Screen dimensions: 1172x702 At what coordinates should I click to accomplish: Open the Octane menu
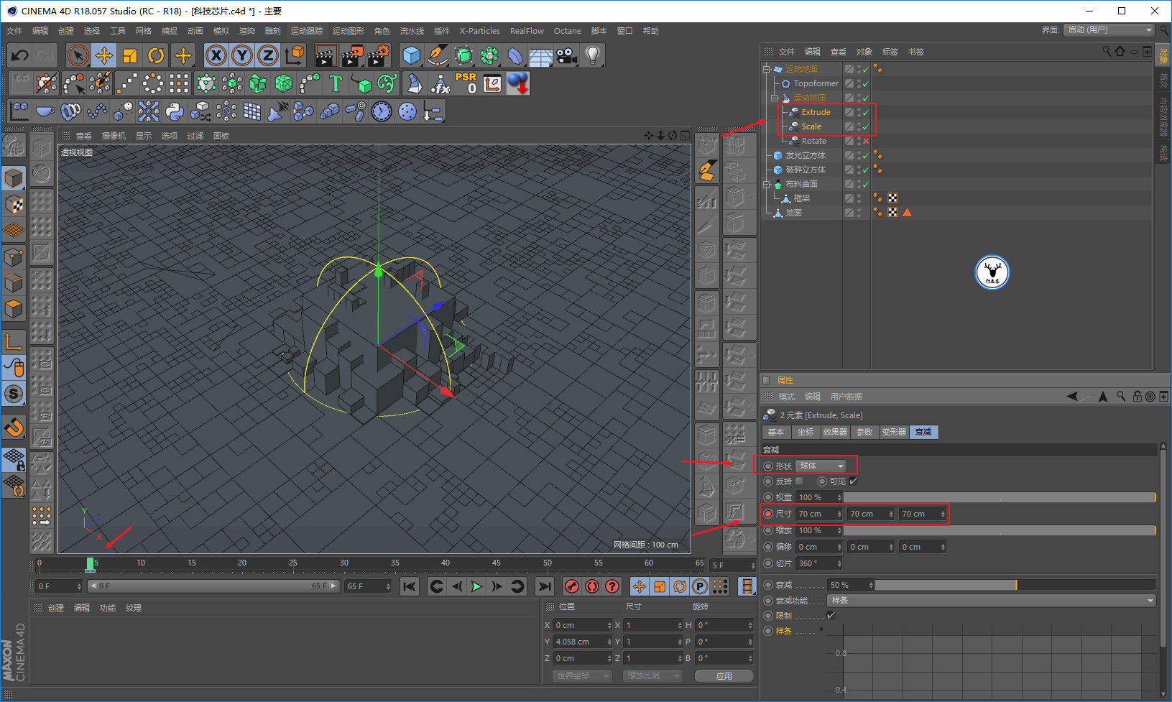[567, 31]
